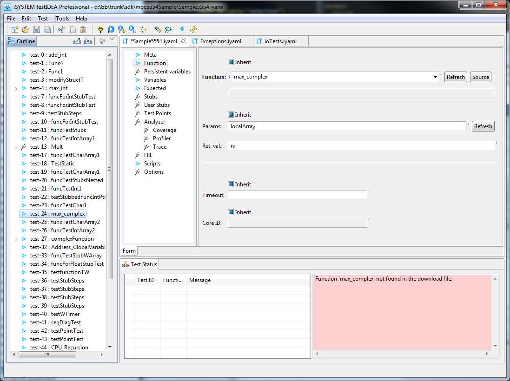The width and height of the screenshot is (510, 381).
Task: Select test-44 : CPU_Recursion in the Outline
Action: (59, 348)
